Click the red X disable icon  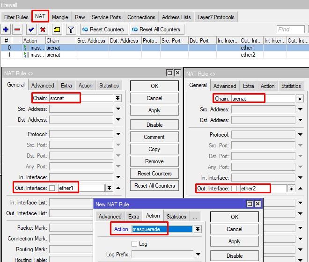point(43,29)
